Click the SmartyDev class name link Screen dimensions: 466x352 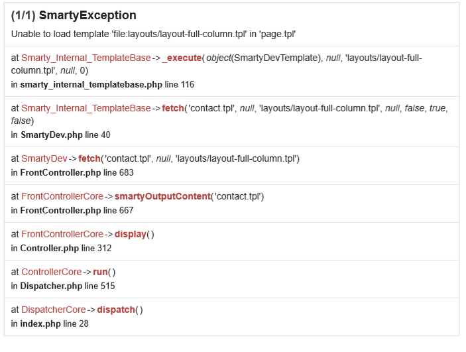44,158
